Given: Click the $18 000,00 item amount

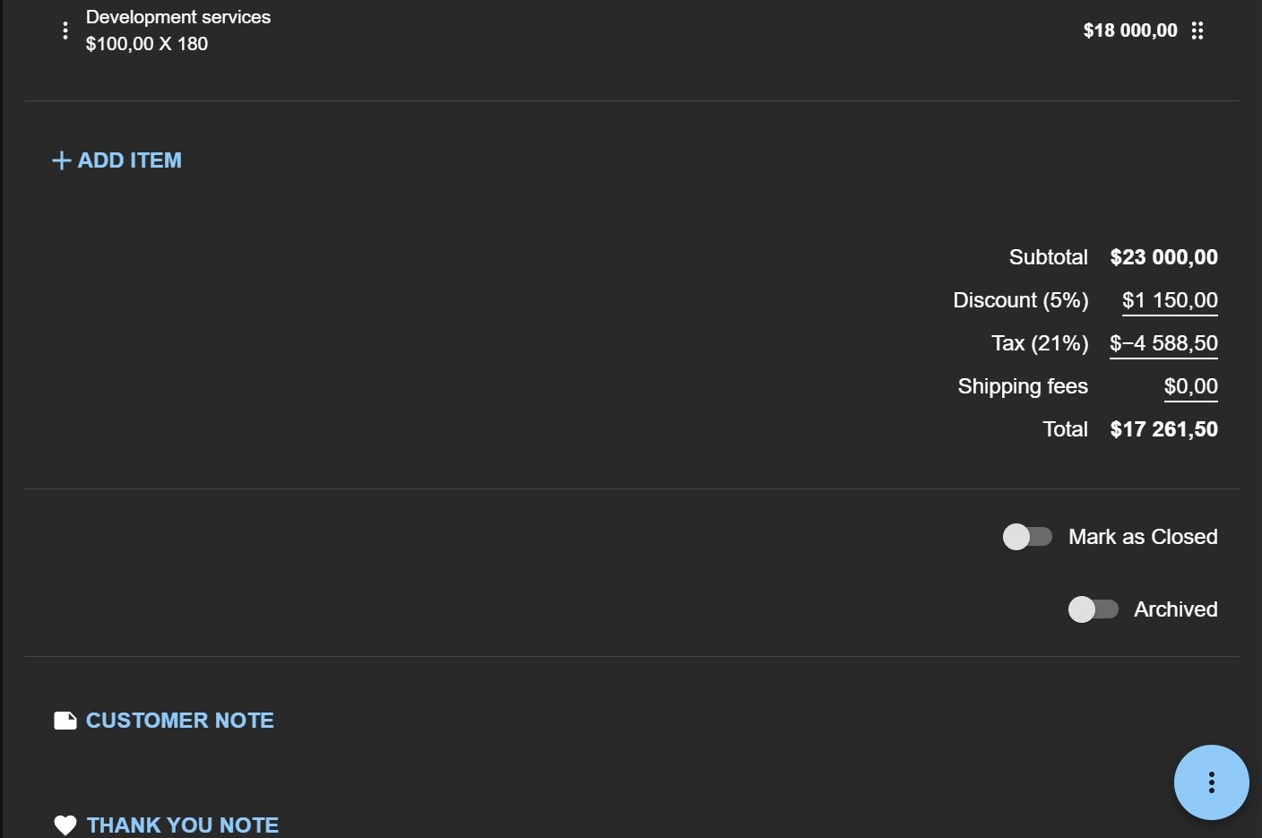Looking at the screenshot, I should click(x=1130, y=30).
